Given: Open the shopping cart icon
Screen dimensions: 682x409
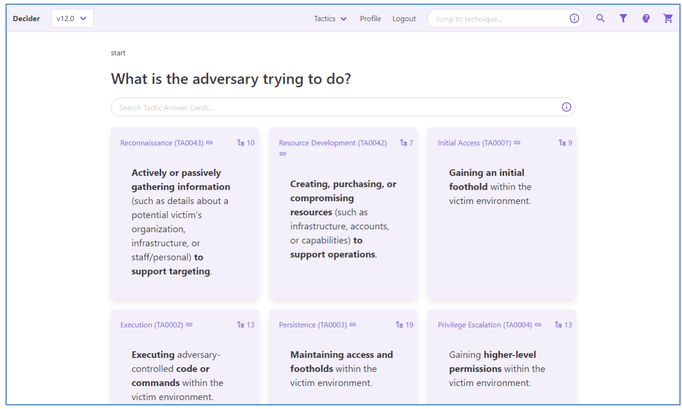Looking at the screenshot, I should tap(668, 18).
